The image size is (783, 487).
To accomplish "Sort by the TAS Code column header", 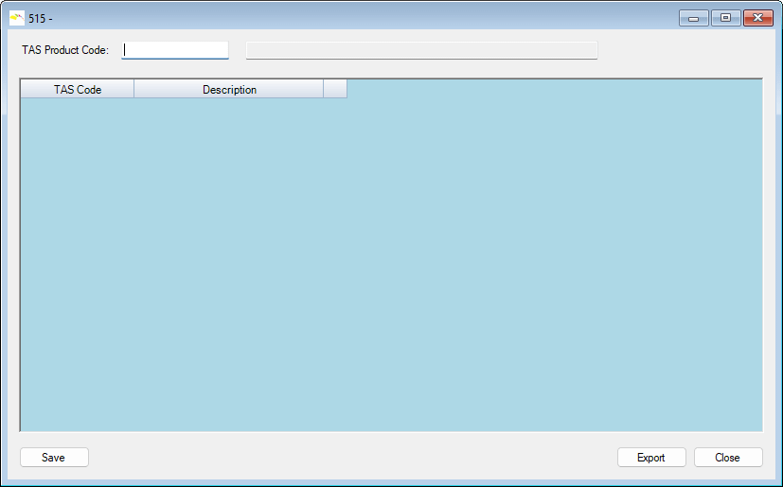I will 78,90.
